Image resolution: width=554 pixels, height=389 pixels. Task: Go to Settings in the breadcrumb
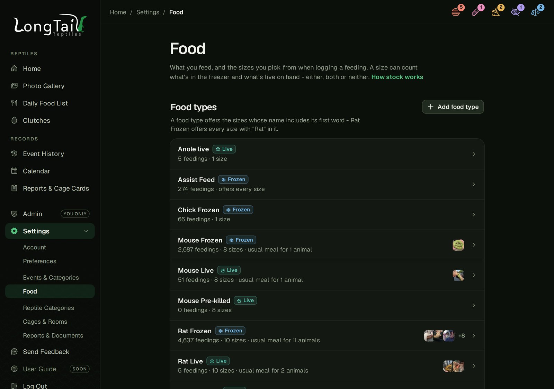pyautogui.click(x=148, y=12)
